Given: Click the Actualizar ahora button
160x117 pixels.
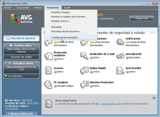Looking at the screenshot, I should click(x=21, y=67).
